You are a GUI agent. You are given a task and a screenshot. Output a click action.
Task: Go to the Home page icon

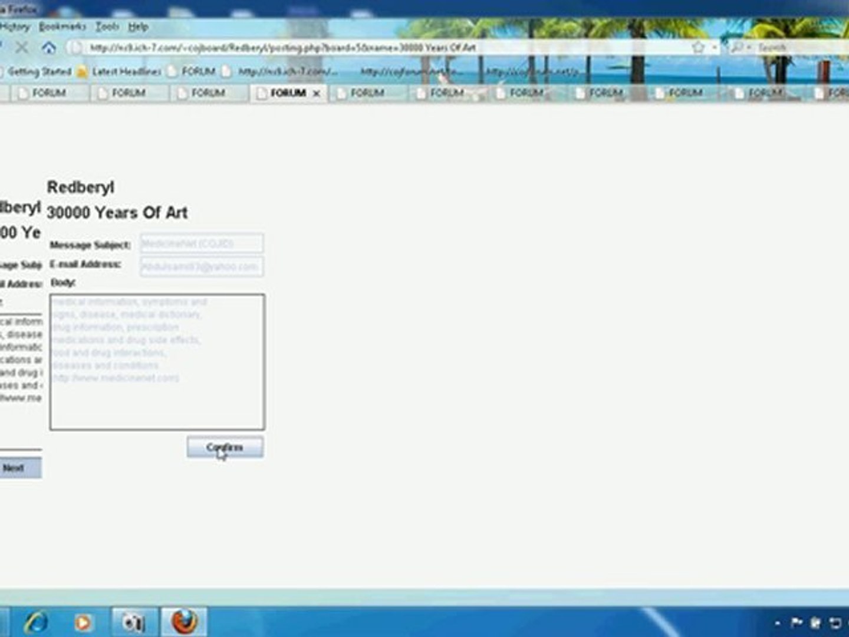pos(49,47)
